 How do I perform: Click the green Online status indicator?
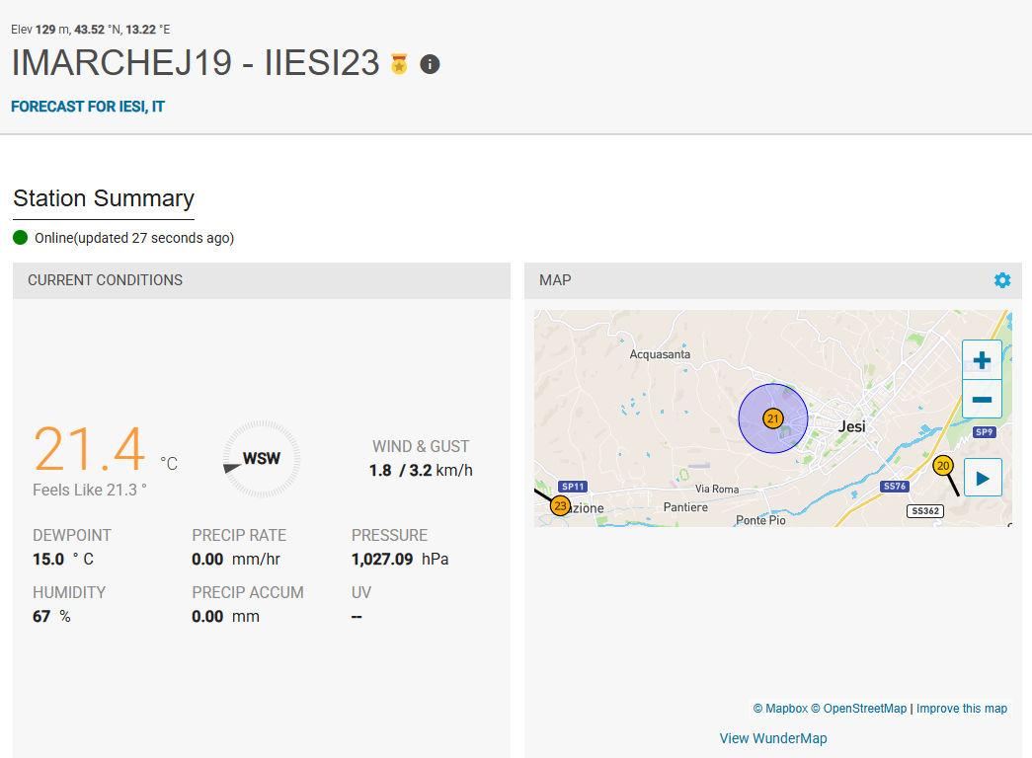(x=21, y=238)
